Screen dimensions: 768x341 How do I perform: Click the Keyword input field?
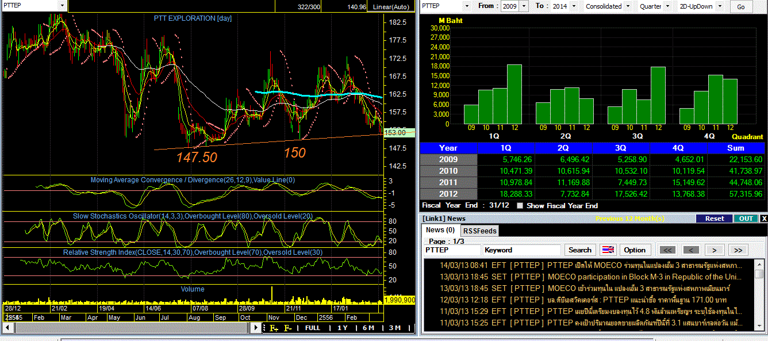tap(521, 250)
